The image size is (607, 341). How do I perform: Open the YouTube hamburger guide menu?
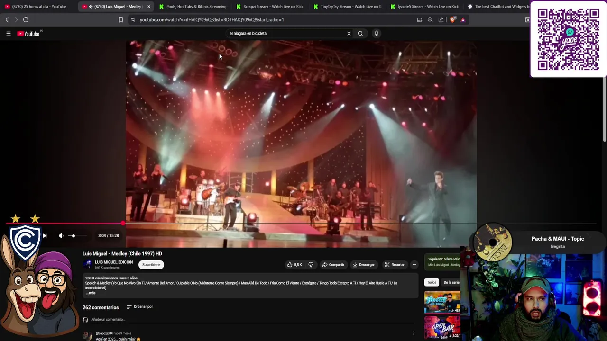coord(8,34)
